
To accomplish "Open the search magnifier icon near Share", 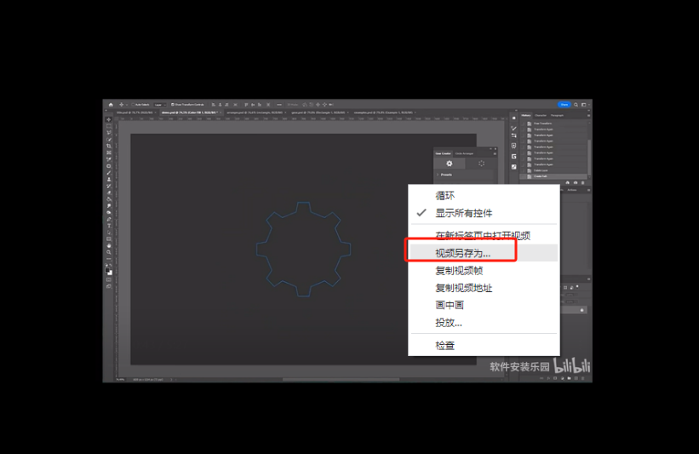I will point(576,105).
